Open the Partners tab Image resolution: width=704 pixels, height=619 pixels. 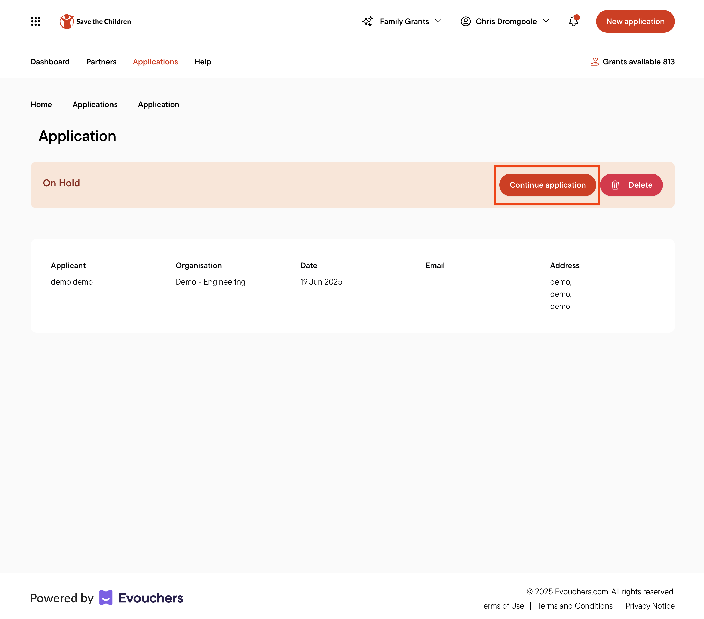[x=101, y=62]
